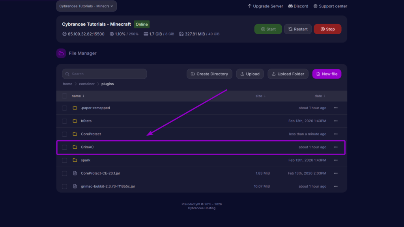Click the purple New file button
Viewport: 404px width, 227px height.
(327, 74)
